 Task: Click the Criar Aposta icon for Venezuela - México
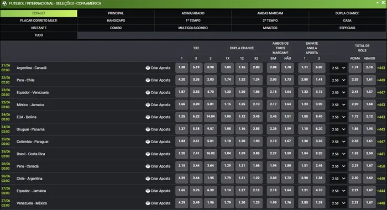pyautogui.click(x=148, y=203)
